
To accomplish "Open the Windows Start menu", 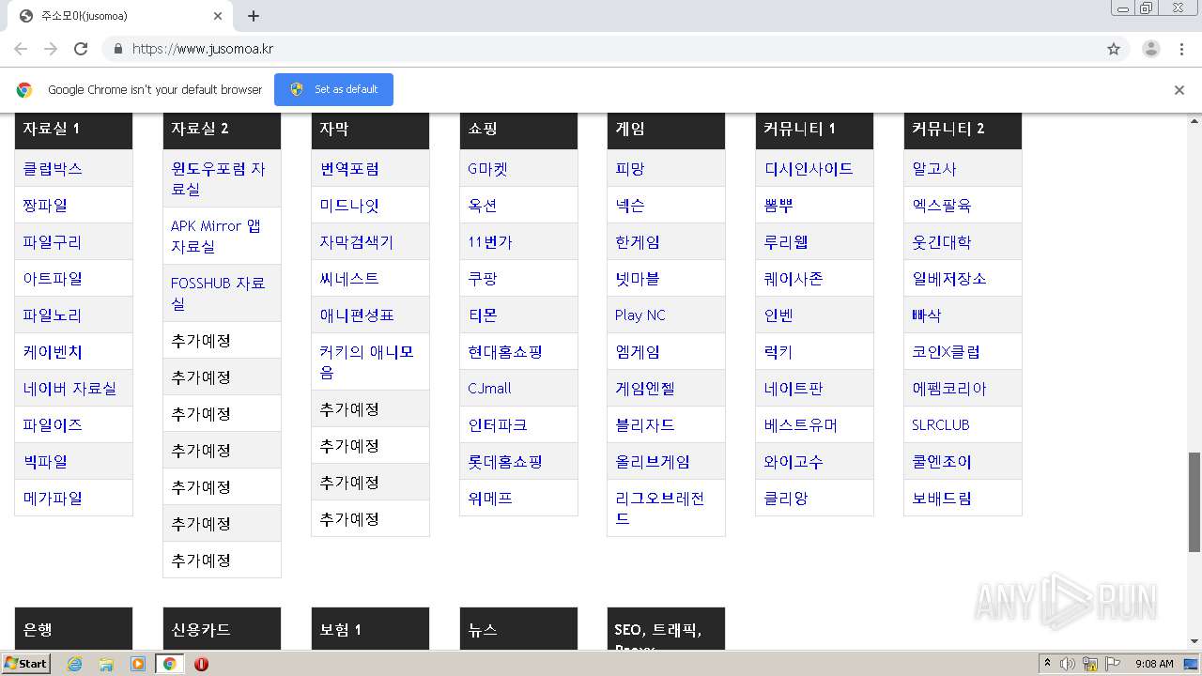I will 25,664.
